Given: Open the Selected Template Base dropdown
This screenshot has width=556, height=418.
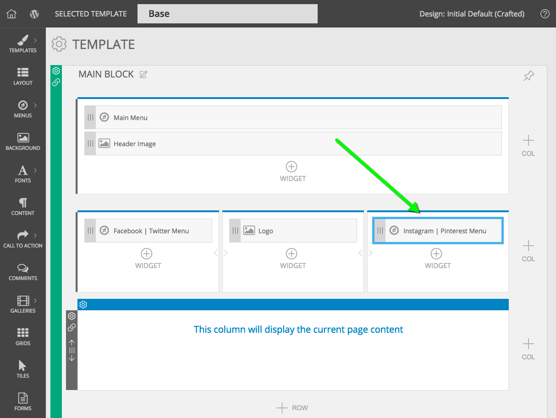Looking at the screenshot, I should [227, 14].
